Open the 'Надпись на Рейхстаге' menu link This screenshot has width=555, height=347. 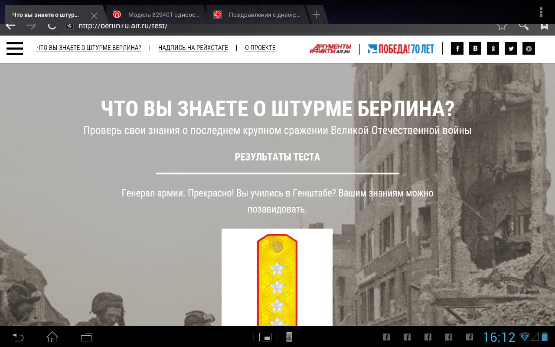[x=193, y=48]
